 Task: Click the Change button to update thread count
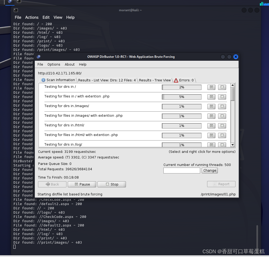(x=210, y=171)
